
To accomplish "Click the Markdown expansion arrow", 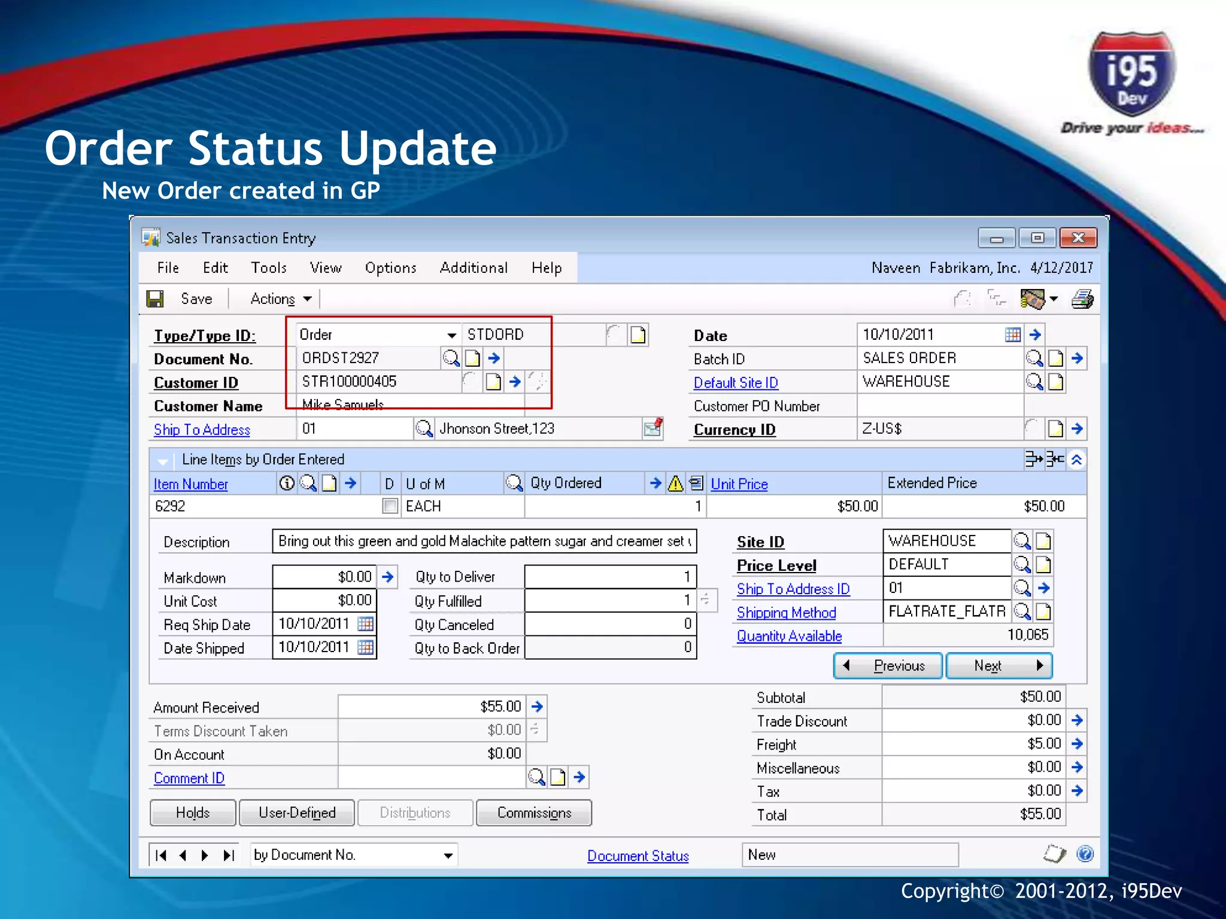I will (x=388, y=577).
